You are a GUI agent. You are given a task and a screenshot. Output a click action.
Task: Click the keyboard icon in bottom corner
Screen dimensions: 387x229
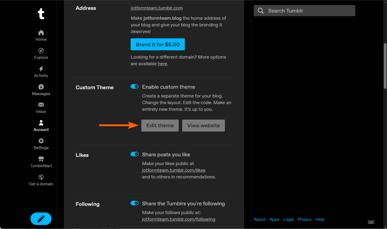371,222
